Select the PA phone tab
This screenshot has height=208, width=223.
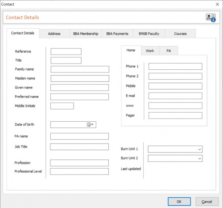coord(169,51)
